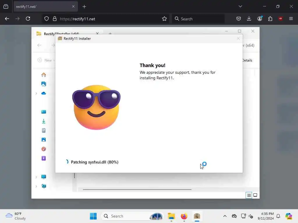Open File Explorer from the taskbar
Viewport: 298px width, 223px height.
(x=171, y=216)
